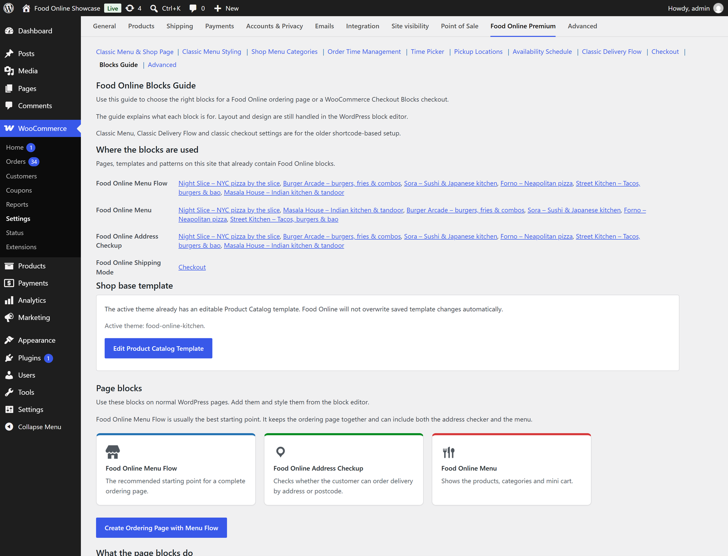Click the Marketing megaphone icon

(x=9, y=318)
